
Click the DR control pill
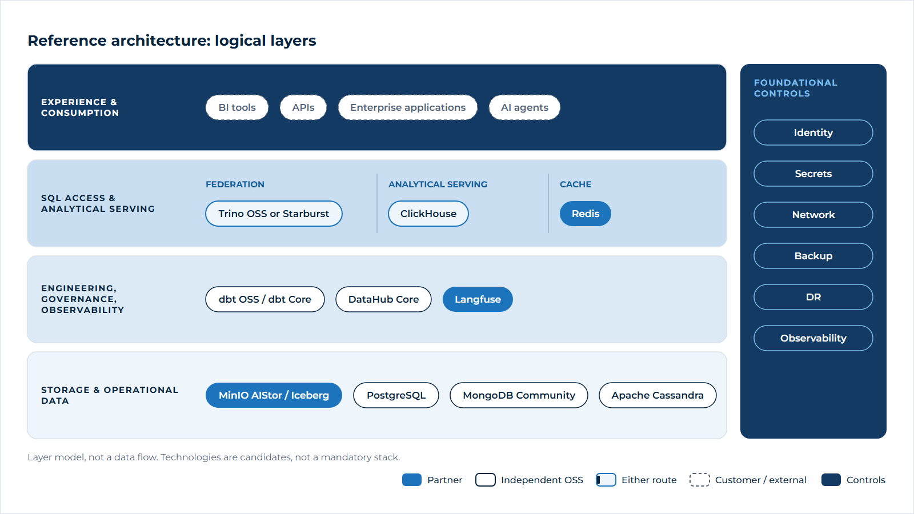813,297
